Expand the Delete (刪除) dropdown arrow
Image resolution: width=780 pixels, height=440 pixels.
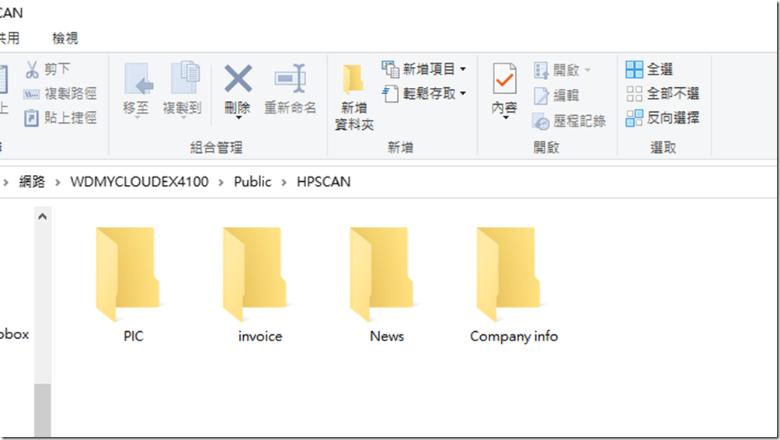coord(239,117)
